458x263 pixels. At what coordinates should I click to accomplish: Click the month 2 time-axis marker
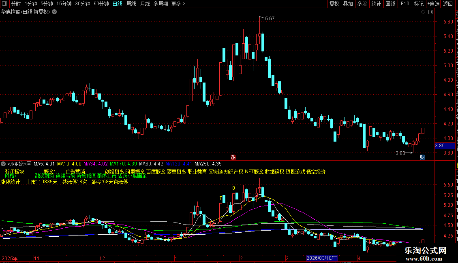click(241, 258)
